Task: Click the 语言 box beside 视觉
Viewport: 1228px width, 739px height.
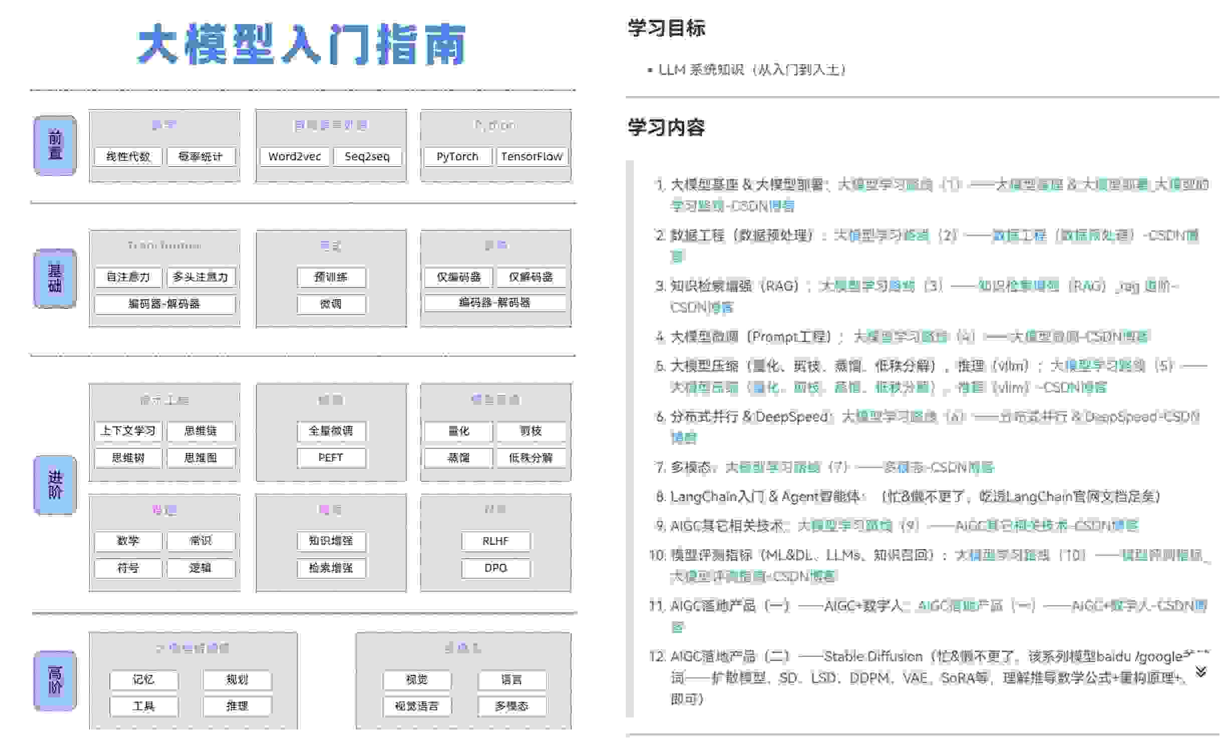Action: [512, 680]
